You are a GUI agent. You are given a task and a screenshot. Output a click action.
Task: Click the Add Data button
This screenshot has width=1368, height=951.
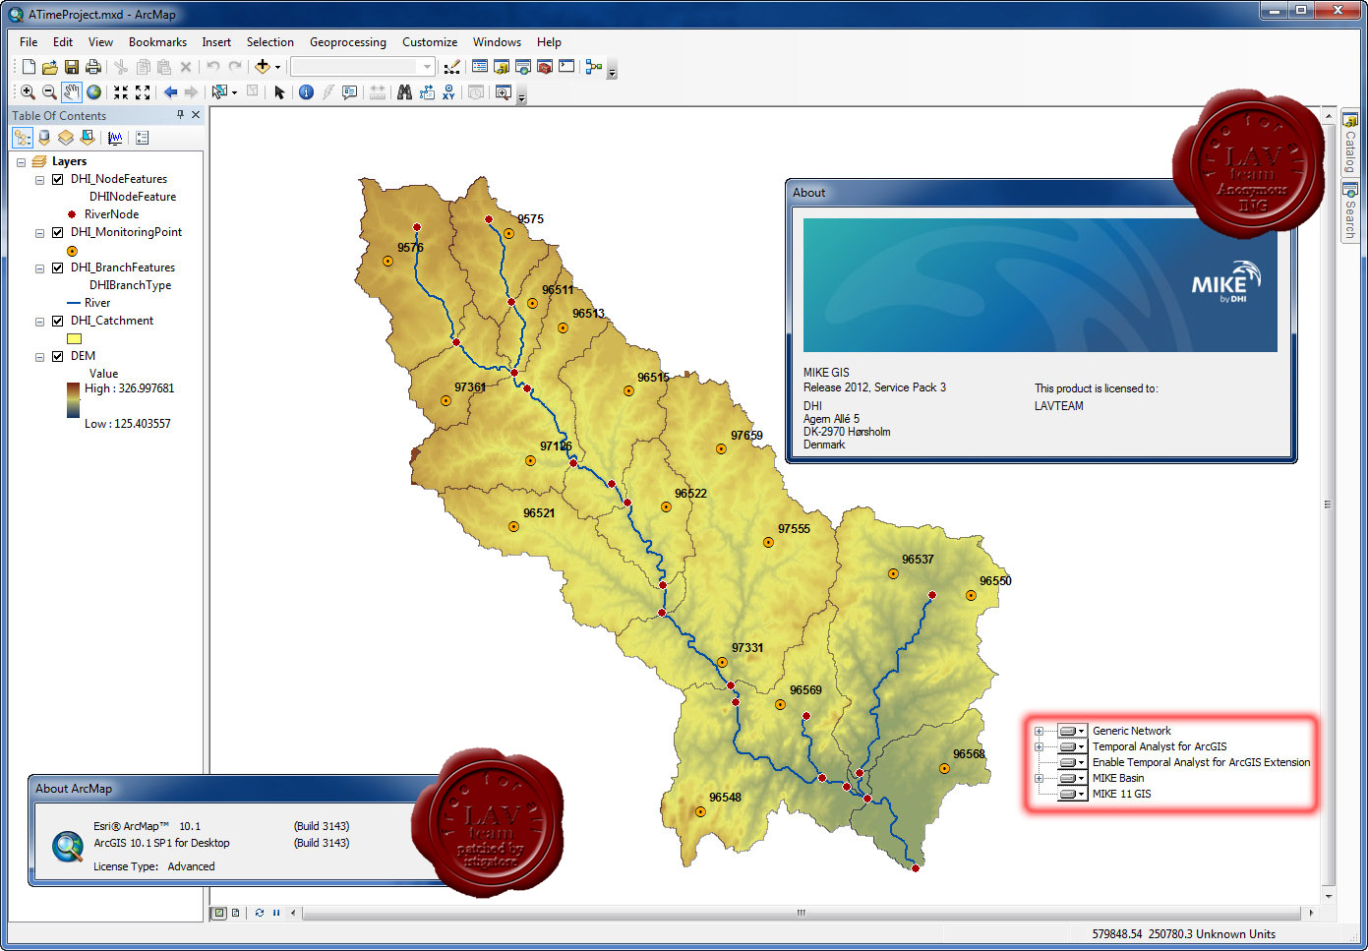pos(262,67)
